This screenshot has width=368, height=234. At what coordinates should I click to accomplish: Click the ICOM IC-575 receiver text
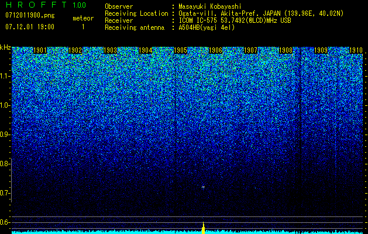point(235,20)
